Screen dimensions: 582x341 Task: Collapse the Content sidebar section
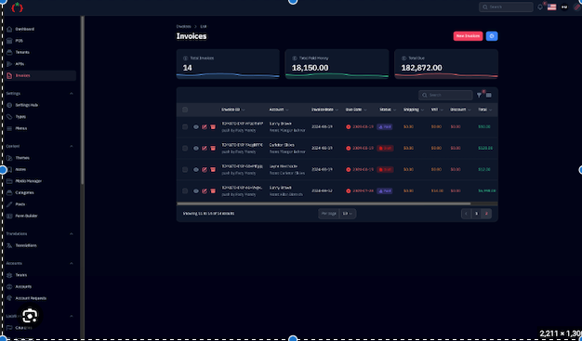click(x=72, y=146)
